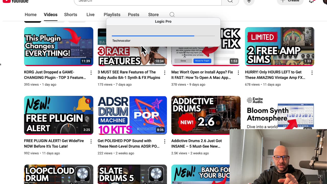Play the 'ADSR DRUM MACHINE 10 KITS' thumbnail

[132, 115]
